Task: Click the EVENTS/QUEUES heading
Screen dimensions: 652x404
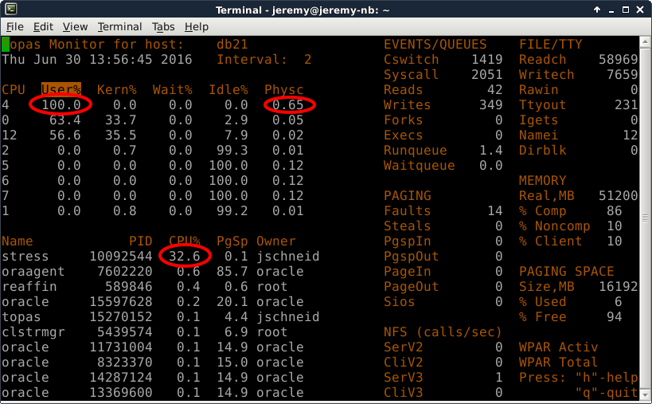Action: coord(435,45)
